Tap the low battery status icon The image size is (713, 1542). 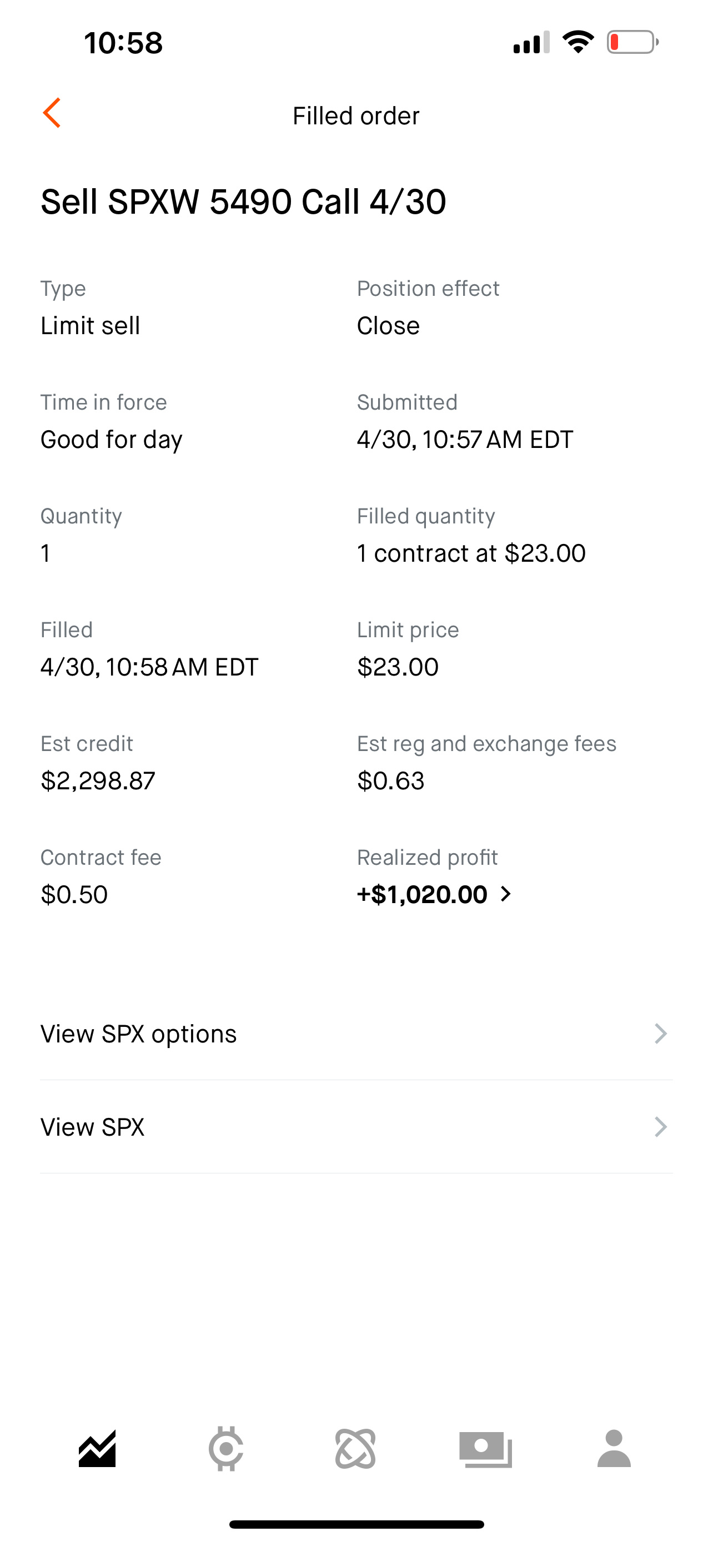click(x=633, y=43)
